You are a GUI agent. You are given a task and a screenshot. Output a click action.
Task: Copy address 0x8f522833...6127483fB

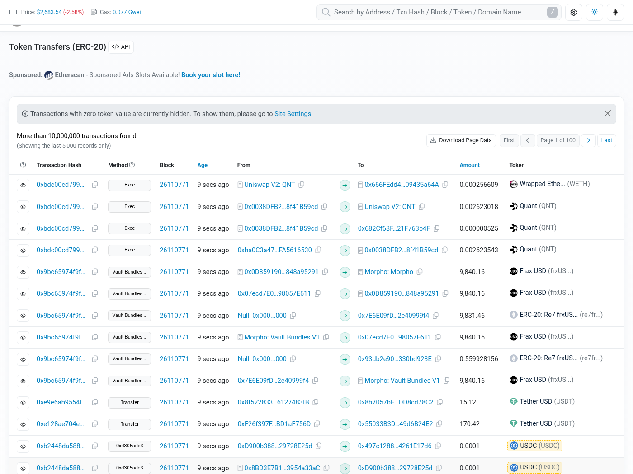[316, 402]
